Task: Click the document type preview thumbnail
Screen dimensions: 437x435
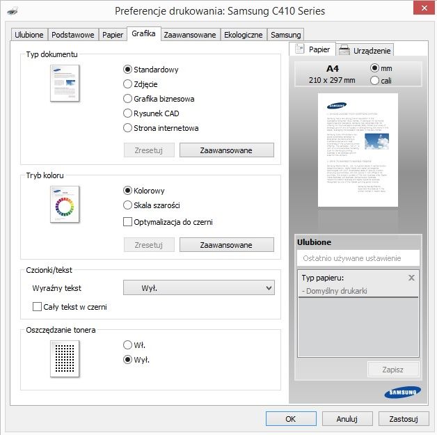Action: coord(65,83)
